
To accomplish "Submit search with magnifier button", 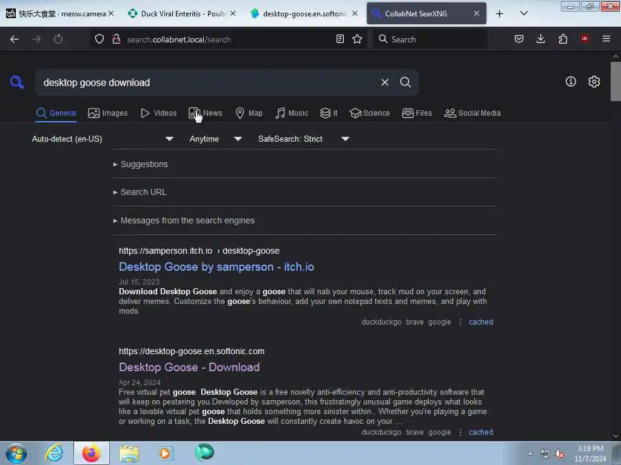I will [405, 82].
